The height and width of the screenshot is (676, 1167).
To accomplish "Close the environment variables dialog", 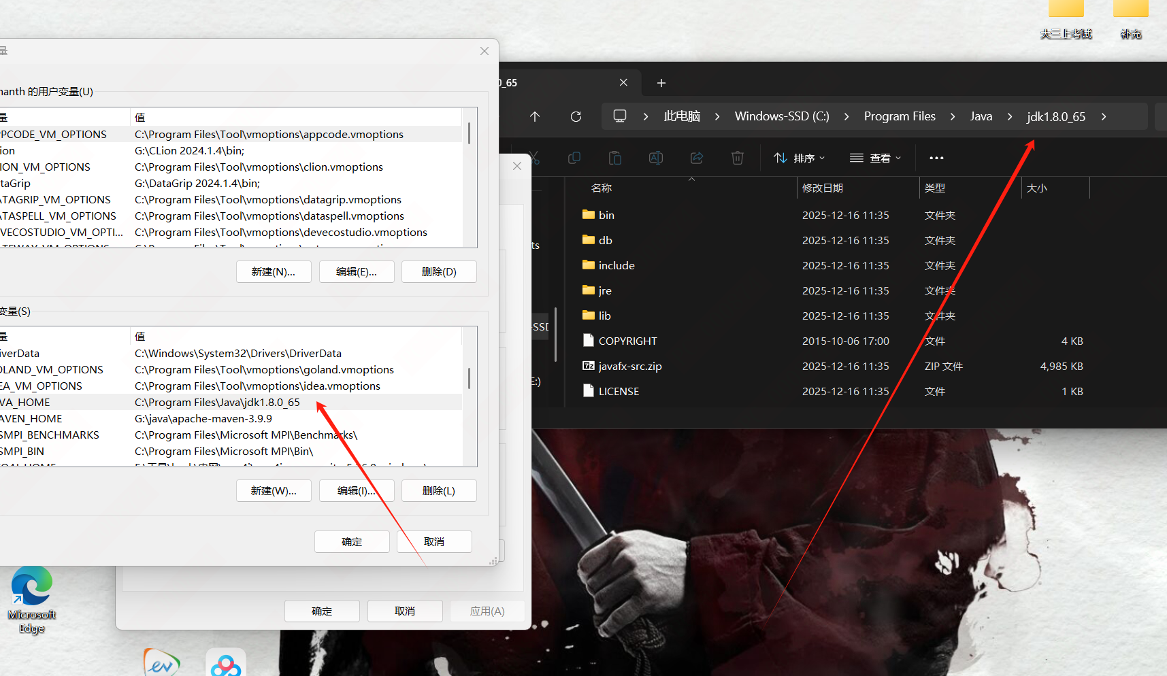I will (484, 51).
